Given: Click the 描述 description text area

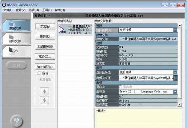Looking at the screenshot, I should coord(138,118).
